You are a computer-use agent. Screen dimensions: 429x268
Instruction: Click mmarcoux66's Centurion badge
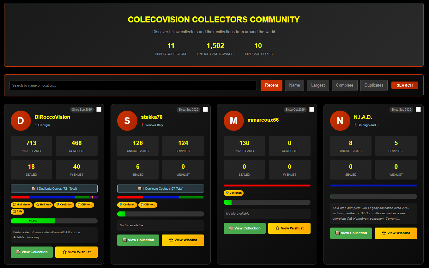tap(233, 193)
